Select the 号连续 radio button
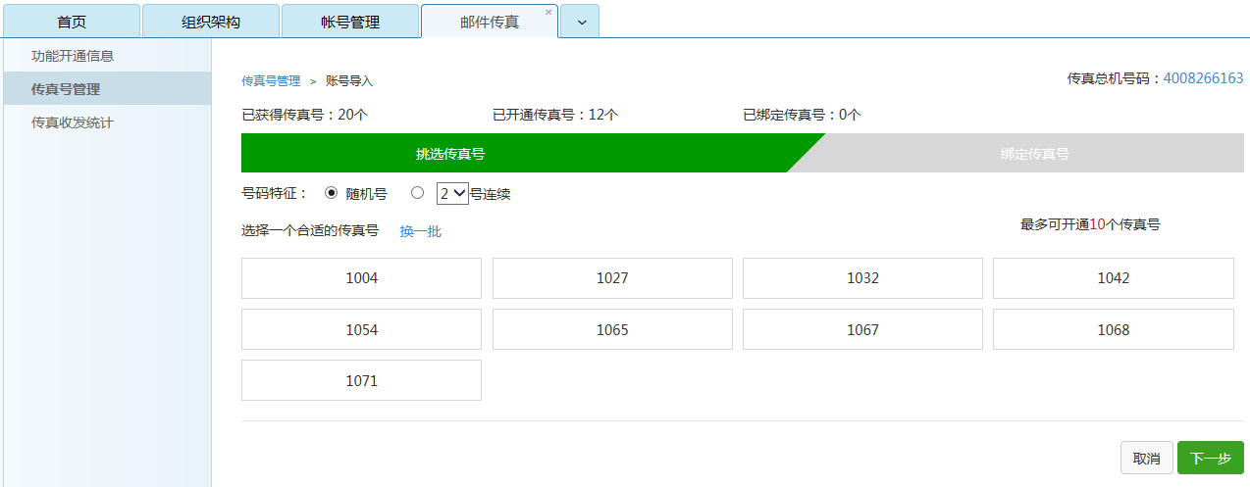 click(417, 193)
